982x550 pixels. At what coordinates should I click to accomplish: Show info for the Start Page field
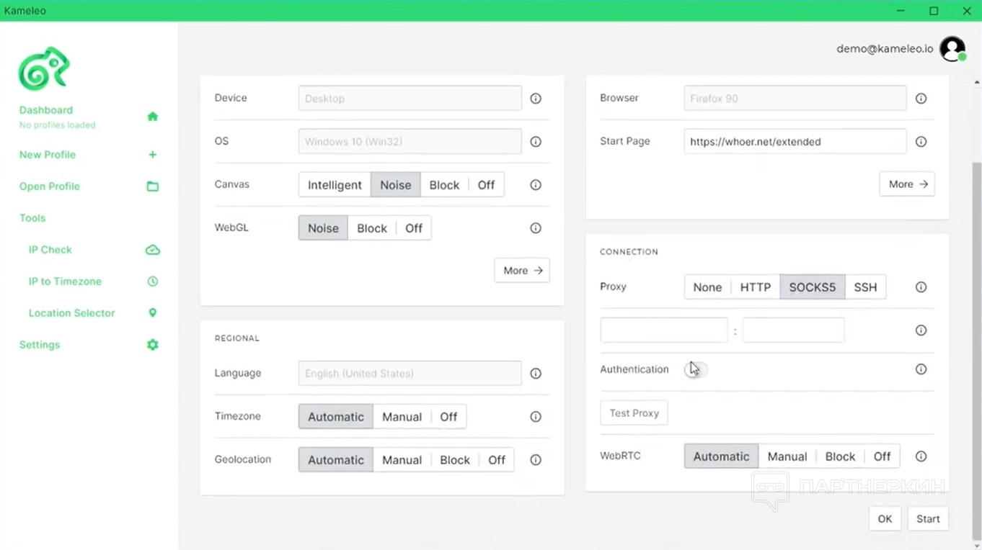point(921,142)
